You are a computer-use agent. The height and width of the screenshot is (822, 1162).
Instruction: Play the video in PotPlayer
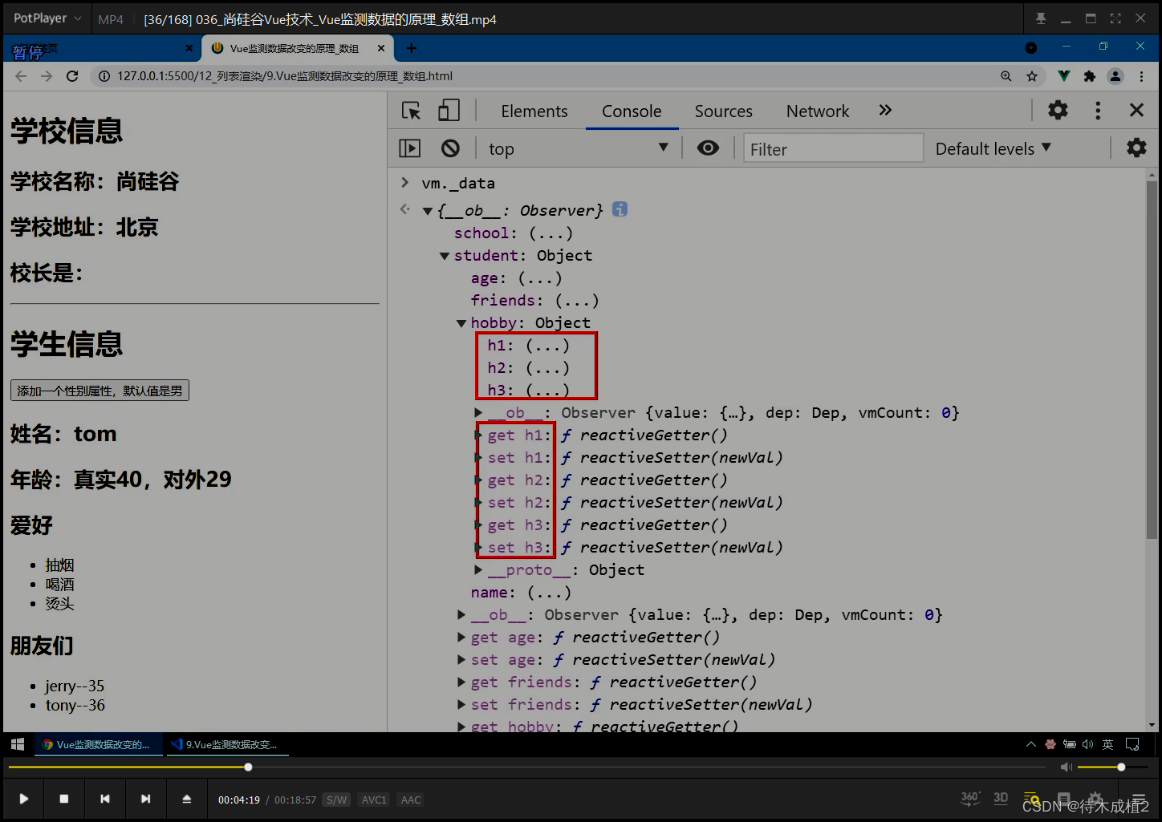[24, 799]
